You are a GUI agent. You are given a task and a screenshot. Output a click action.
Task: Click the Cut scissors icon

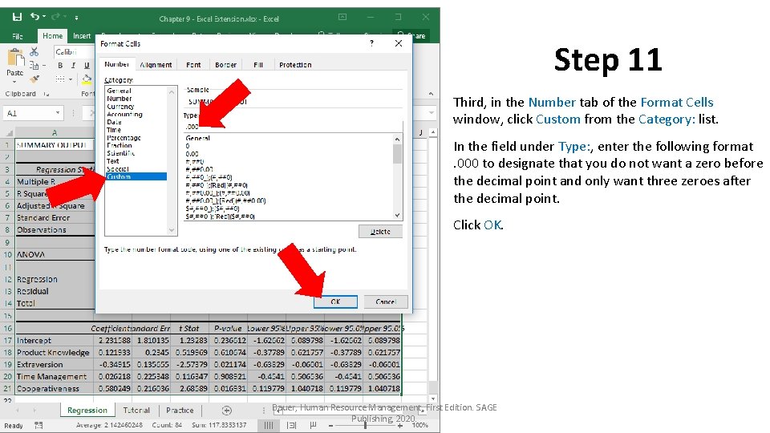(x=34, y=51)
